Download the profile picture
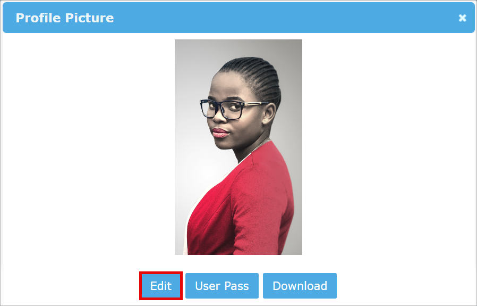 click(x=300, y=286)
